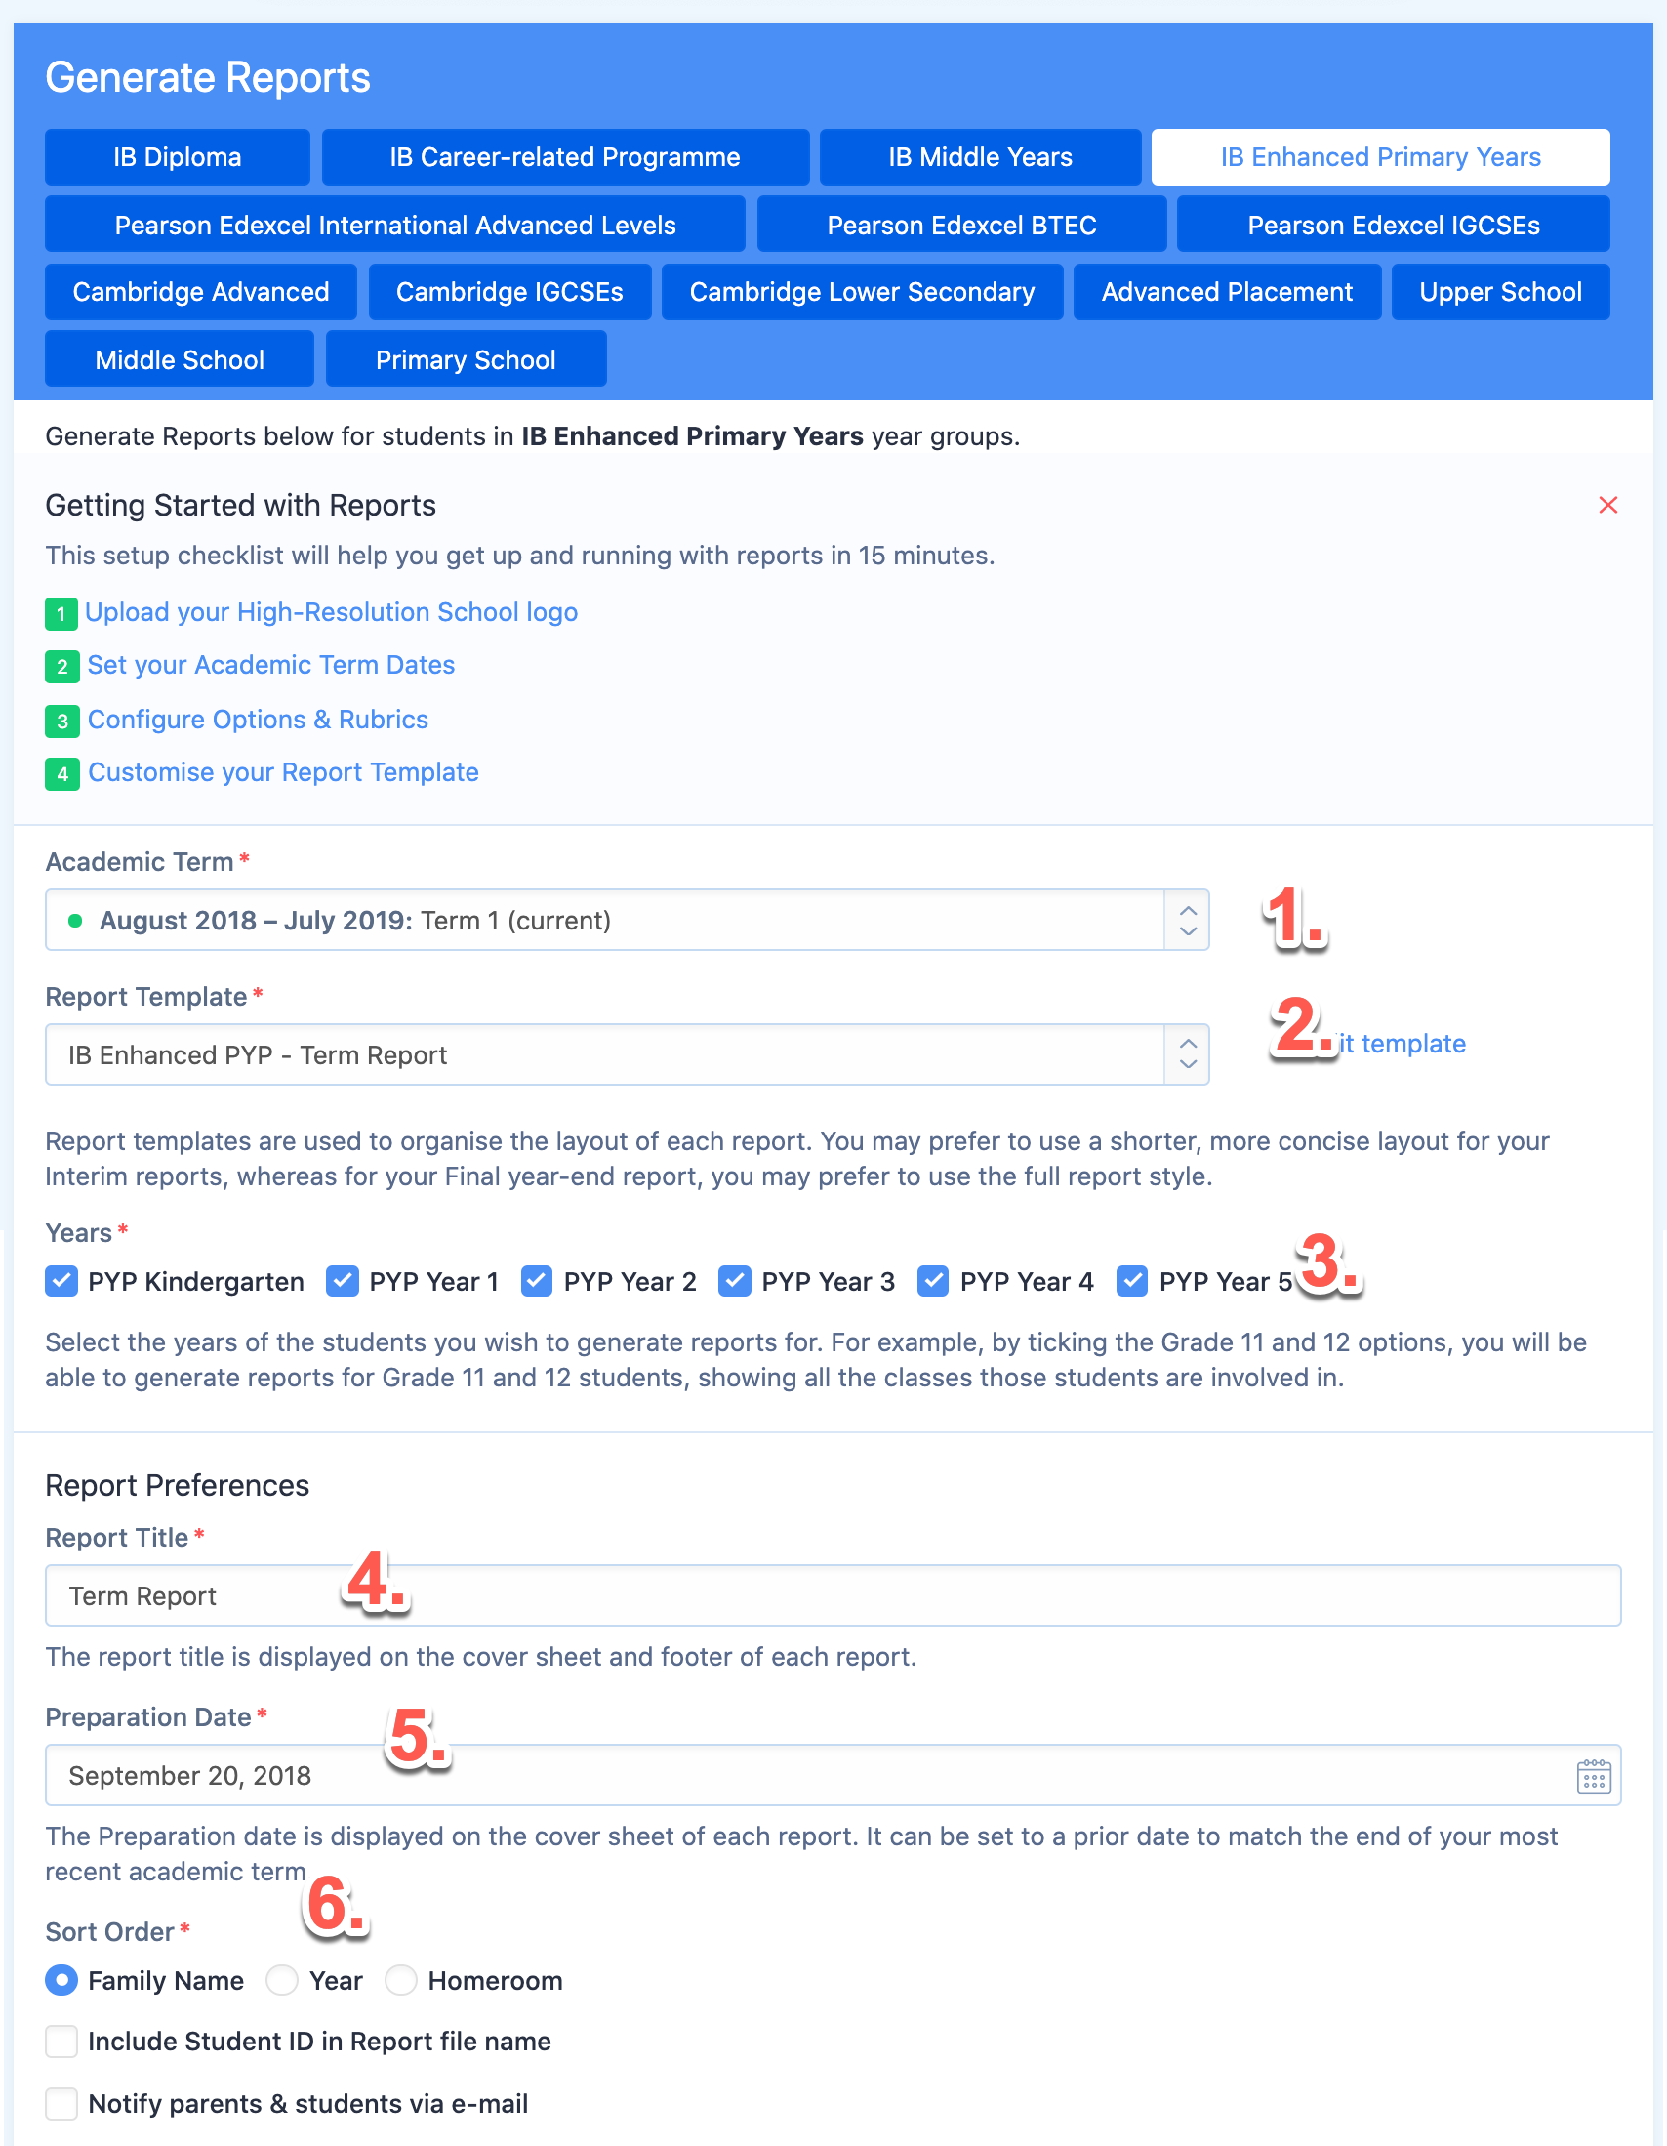Select Family Name sort order
1667x2146 pixels.
[61, 1980]
